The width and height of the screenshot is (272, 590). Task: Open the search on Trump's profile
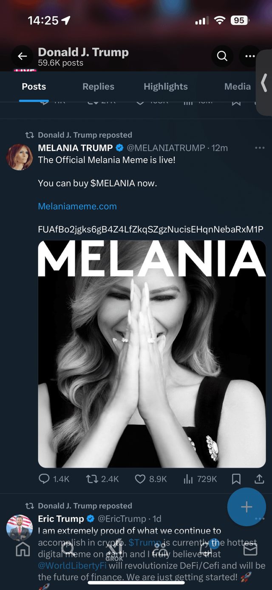tap(222, 56)
